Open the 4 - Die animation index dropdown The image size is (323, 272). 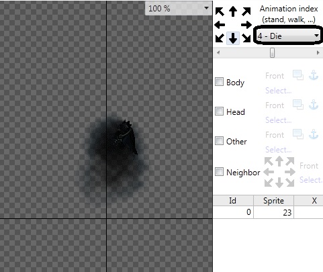tap(288, 36)
